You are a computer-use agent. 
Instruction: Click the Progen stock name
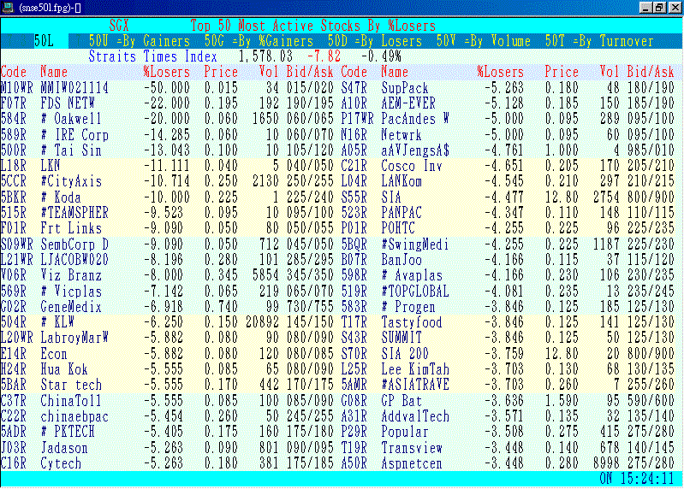point(407,307)
